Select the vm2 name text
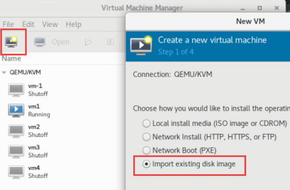The image size is (290, 190). pyautogui.click(x=34, y=127)
